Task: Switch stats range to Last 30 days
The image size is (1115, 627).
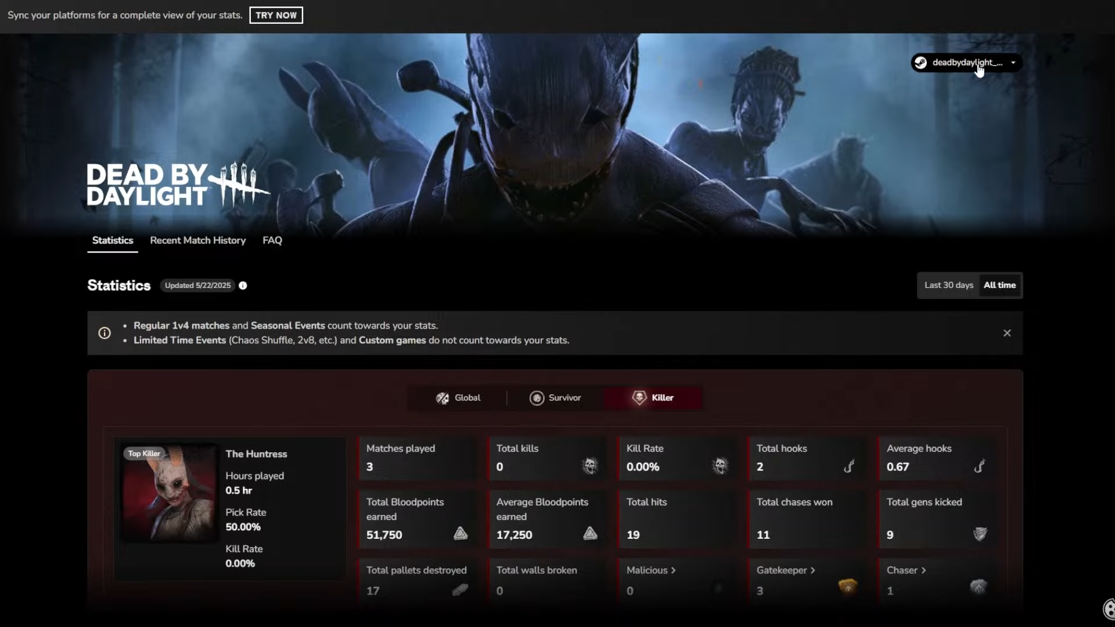Action: (x=948, y=285)
